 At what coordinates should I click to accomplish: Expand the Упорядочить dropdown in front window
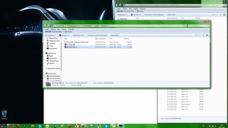point(50,35)
